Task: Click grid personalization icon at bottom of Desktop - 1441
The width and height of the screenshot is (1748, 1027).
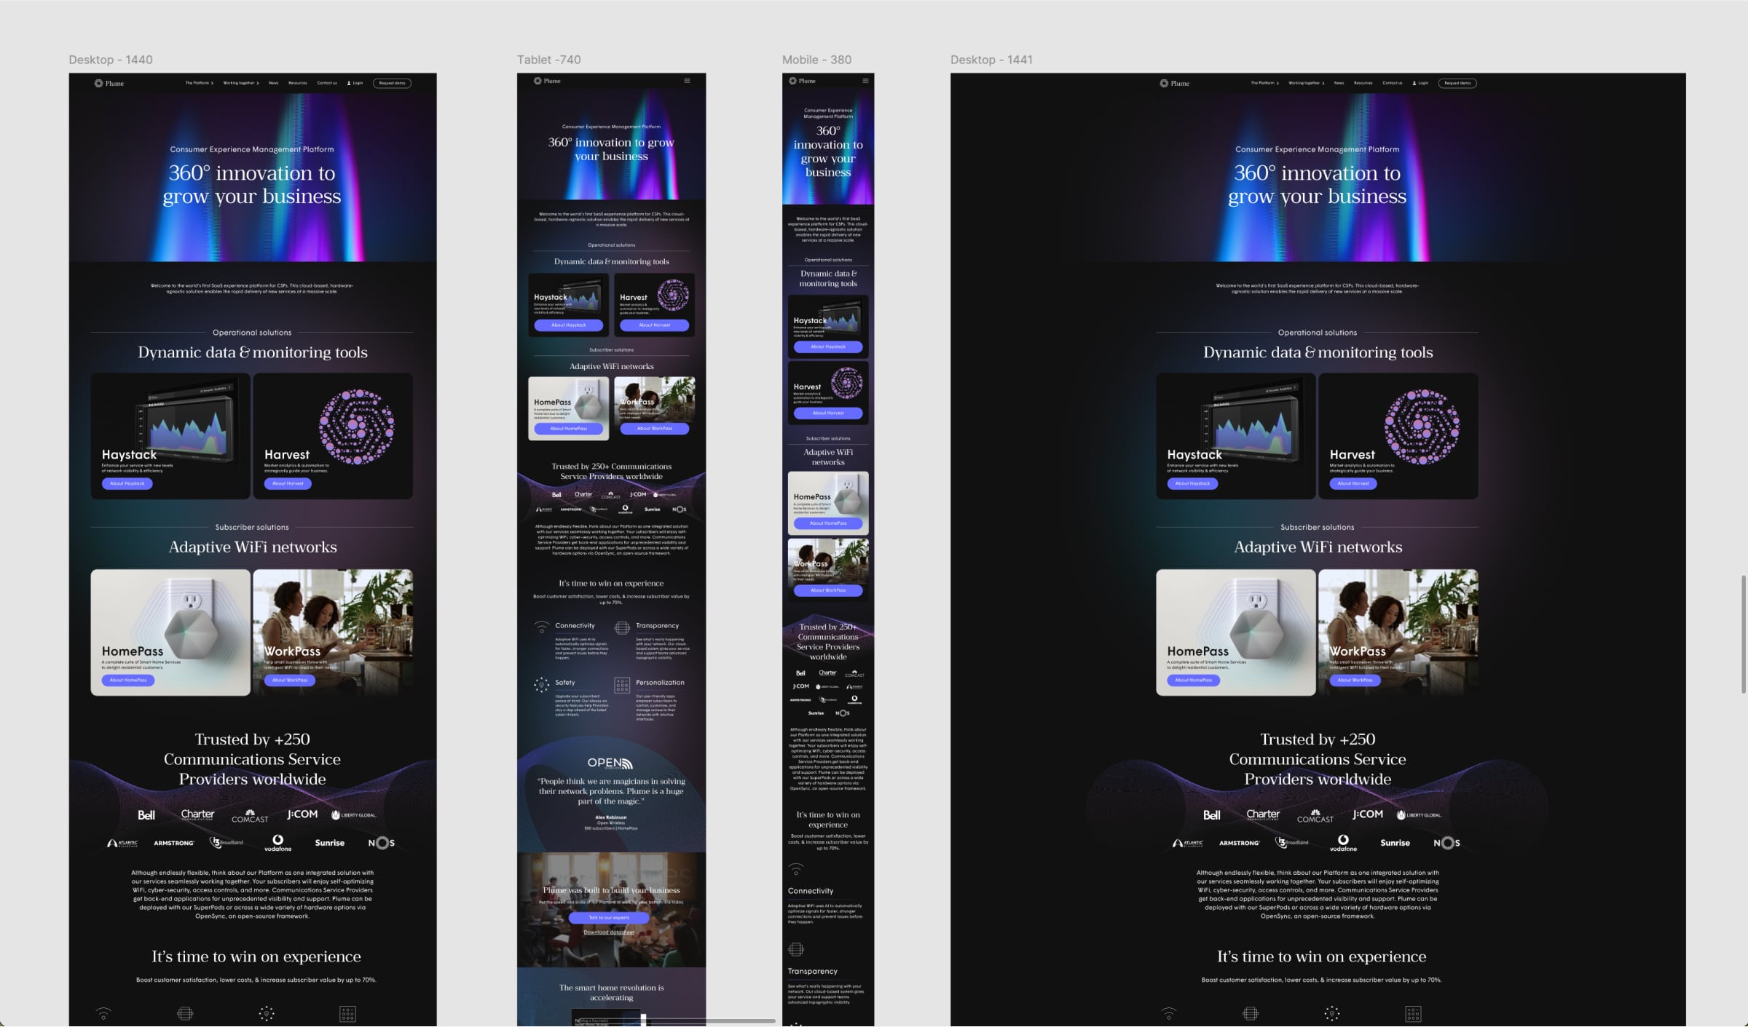Action: coord(1413,1013)
